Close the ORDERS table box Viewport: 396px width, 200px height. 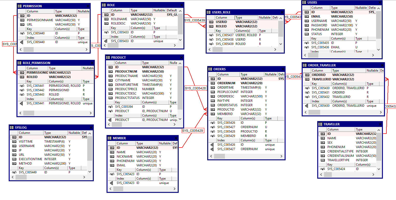pyautogui.click(x=282, y=69)
